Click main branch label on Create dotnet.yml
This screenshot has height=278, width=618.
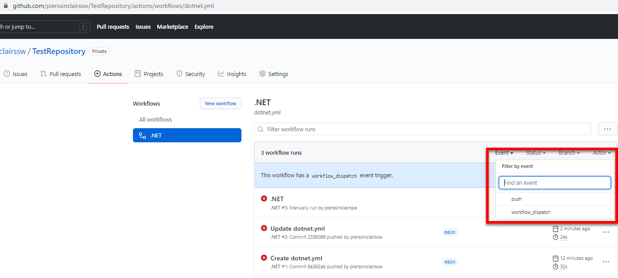450,262
